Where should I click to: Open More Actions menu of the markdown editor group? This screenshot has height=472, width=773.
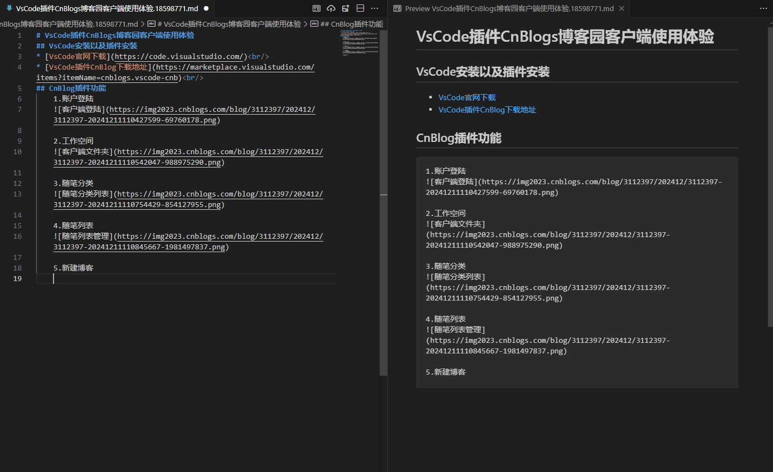pos(375,8)
